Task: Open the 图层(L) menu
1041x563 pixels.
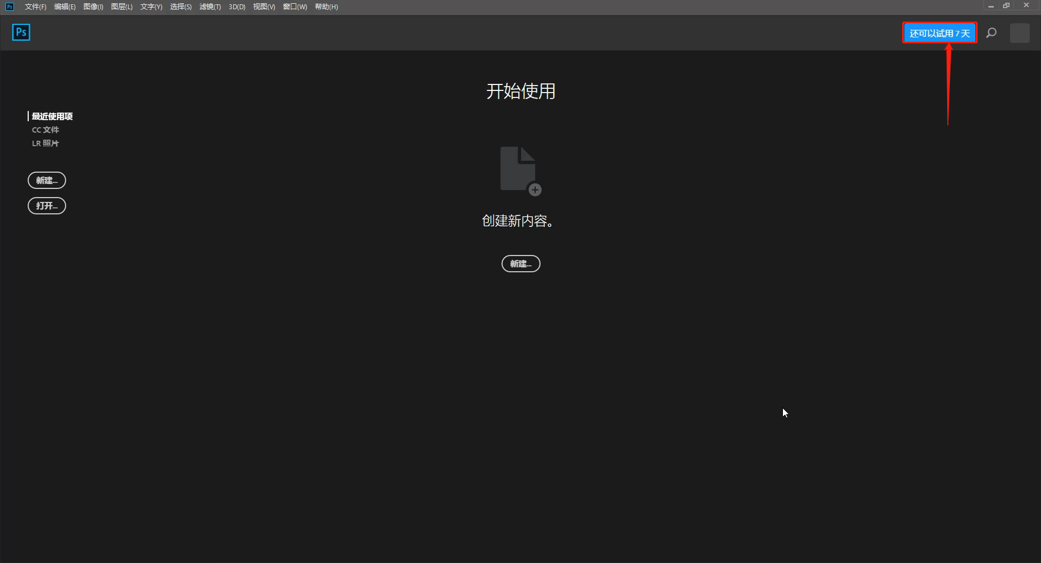Action: pyautogui.click(x=121, y=7)
